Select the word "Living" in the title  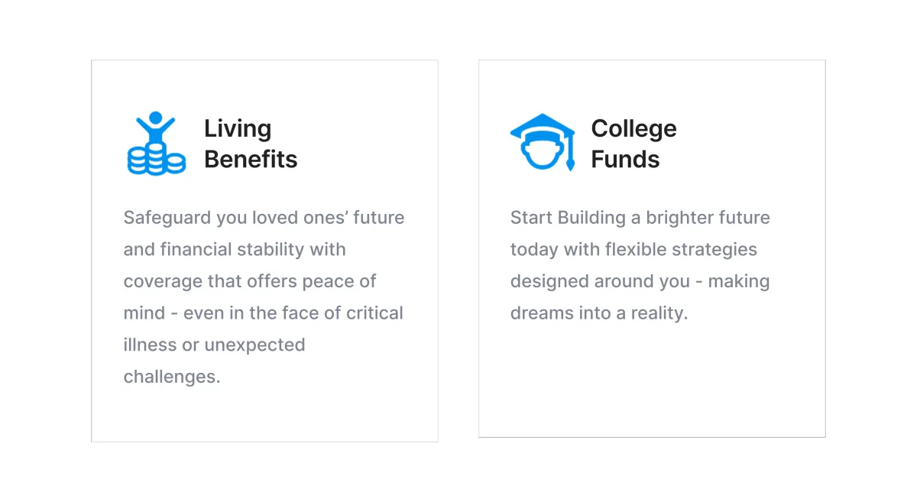tap(238, 129)
